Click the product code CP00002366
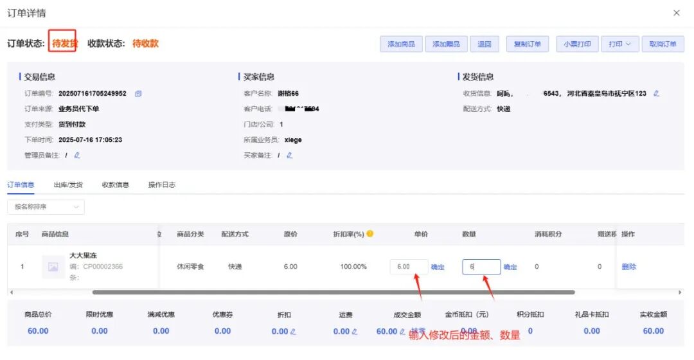The height and width of the screenshot is (360, 694). 103,267
